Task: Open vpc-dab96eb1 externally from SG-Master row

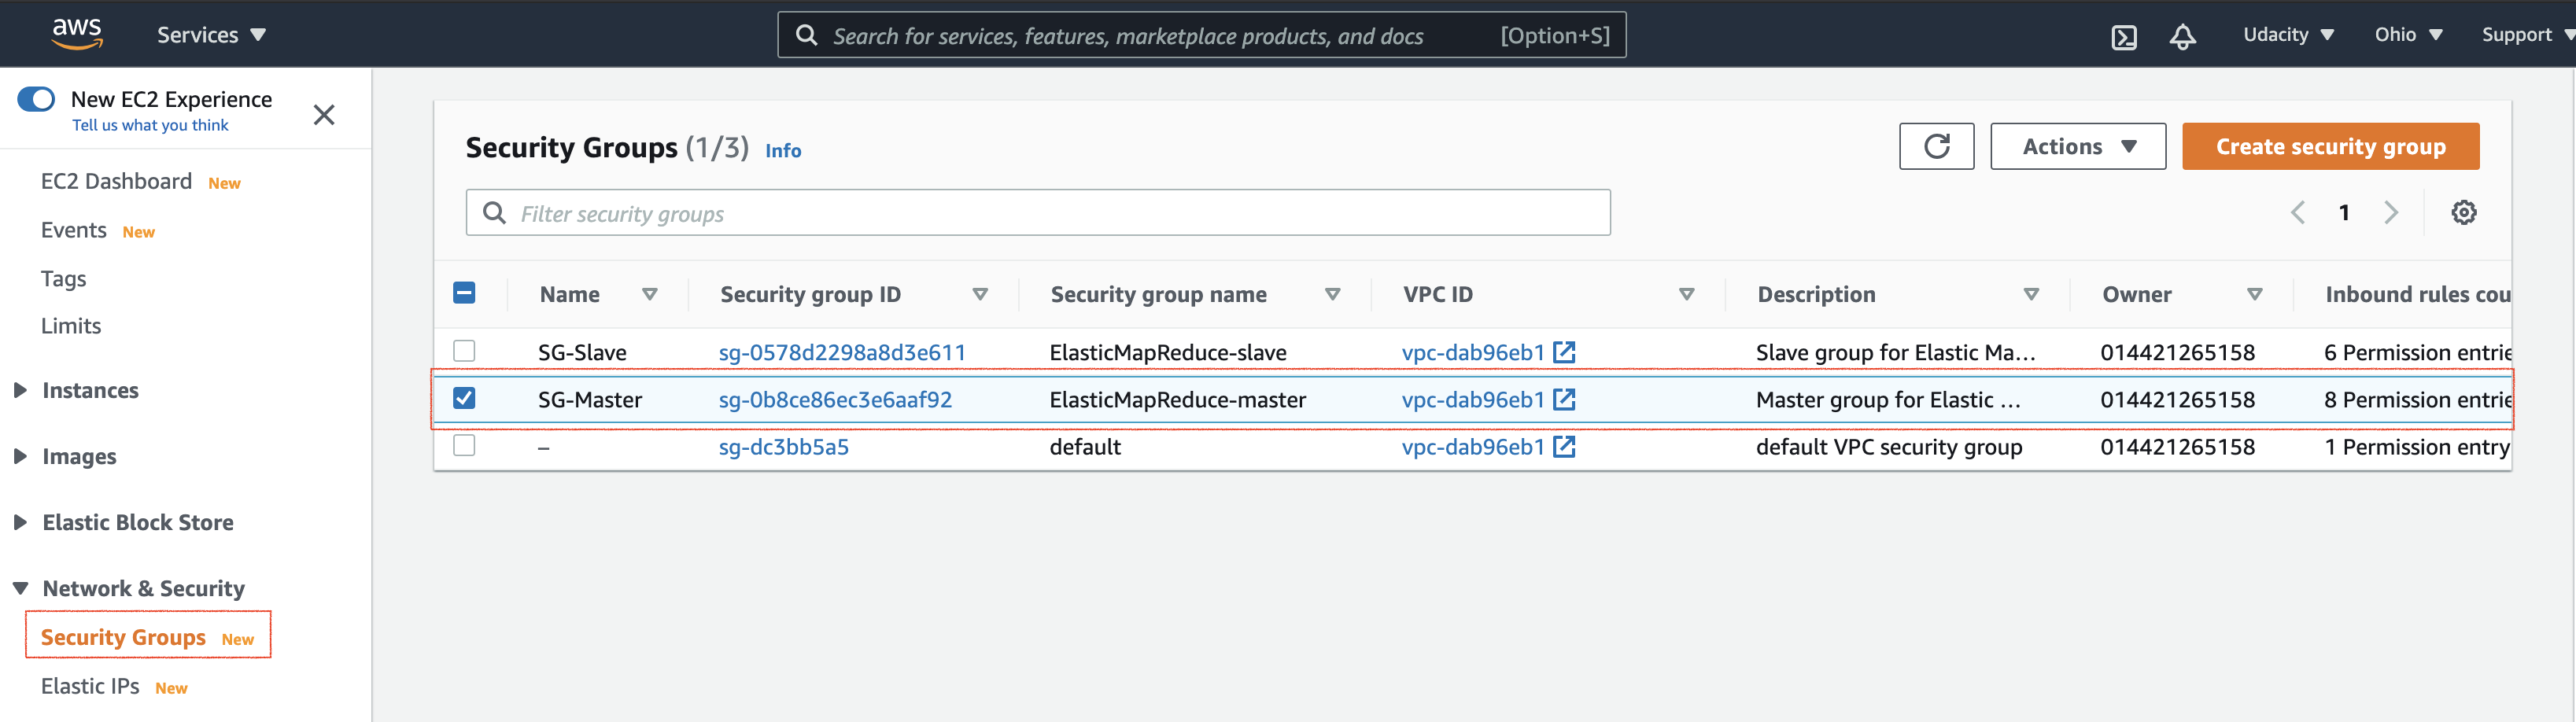Action: point(1564,399)
